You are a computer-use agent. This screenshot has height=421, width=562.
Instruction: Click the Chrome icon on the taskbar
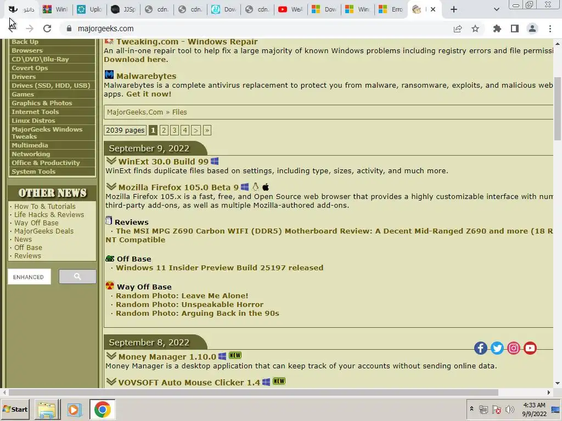tap(102, 409)
